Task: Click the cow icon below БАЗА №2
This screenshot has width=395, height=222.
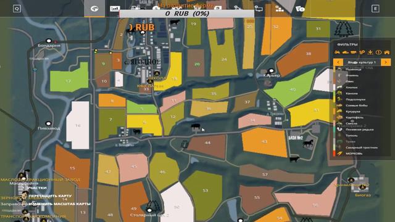Action: point(294,159)
